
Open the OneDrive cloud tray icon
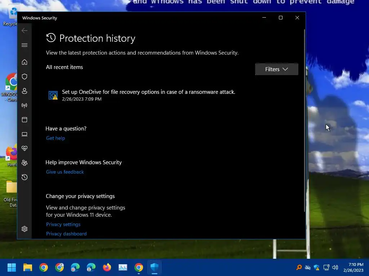click(x=308, y=267)
